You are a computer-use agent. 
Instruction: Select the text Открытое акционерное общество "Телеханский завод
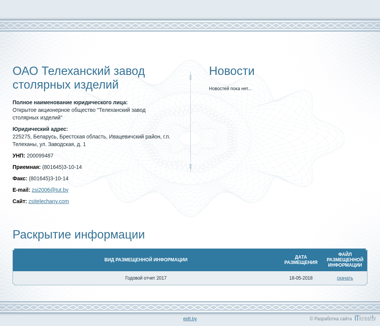(79, 110)
